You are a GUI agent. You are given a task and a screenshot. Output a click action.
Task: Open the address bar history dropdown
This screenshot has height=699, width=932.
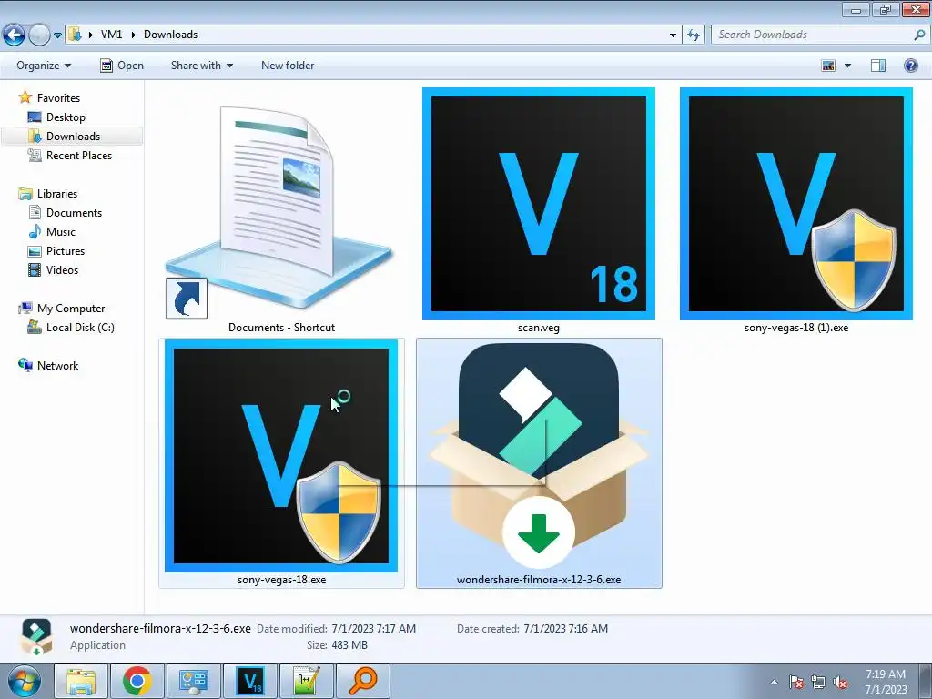tap(673, 35)
